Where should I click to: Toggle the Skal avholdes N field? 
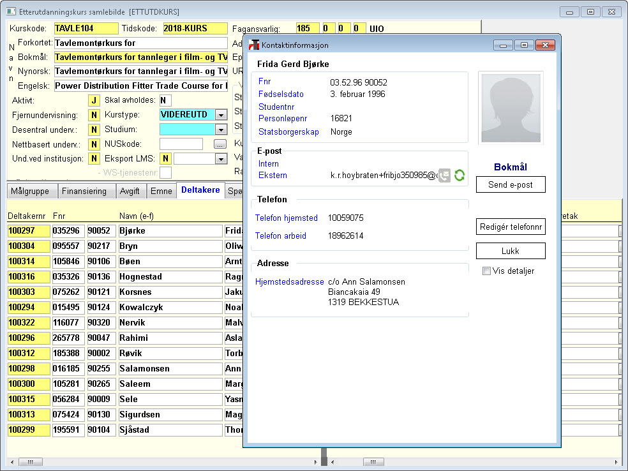click(165, 101)
